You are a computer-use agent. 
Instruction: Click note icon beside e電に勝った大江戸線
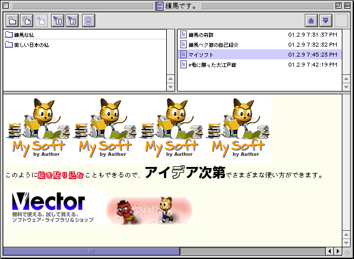183,65
